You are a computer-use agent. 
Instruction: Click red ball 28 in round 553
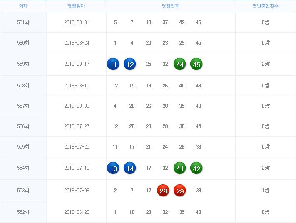[163, 191]
